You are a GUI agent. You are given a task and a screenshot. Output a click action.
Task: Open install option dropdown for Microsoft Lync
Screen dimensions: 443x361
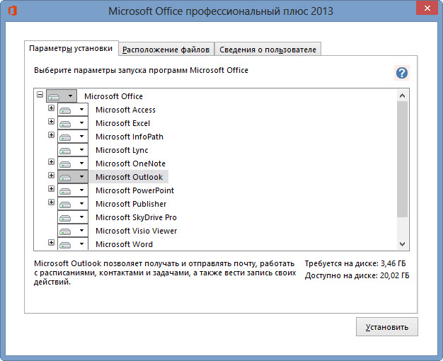(x=73, y=150)
